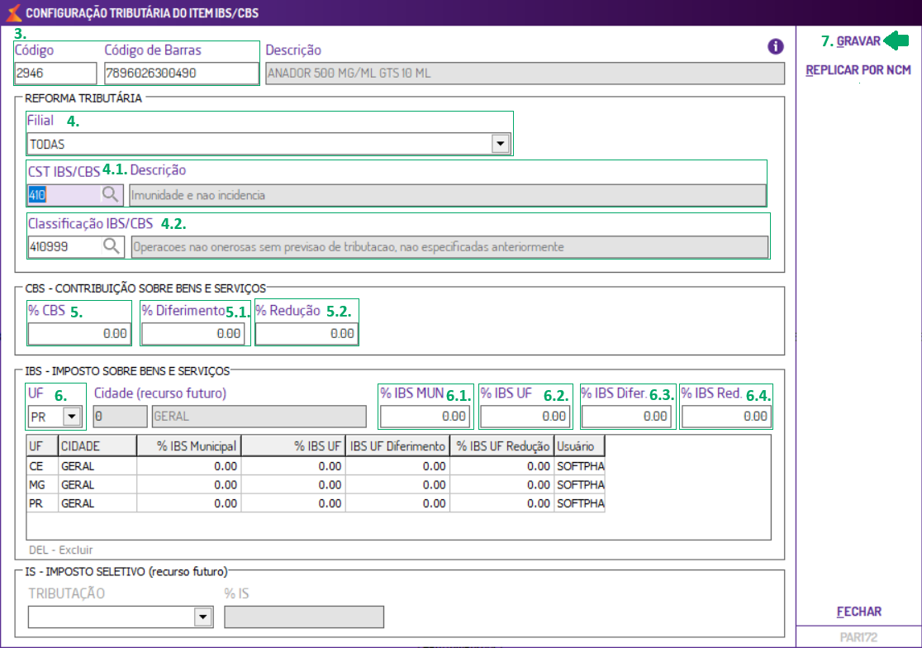Open the UF state dropdown

(72, 417)
